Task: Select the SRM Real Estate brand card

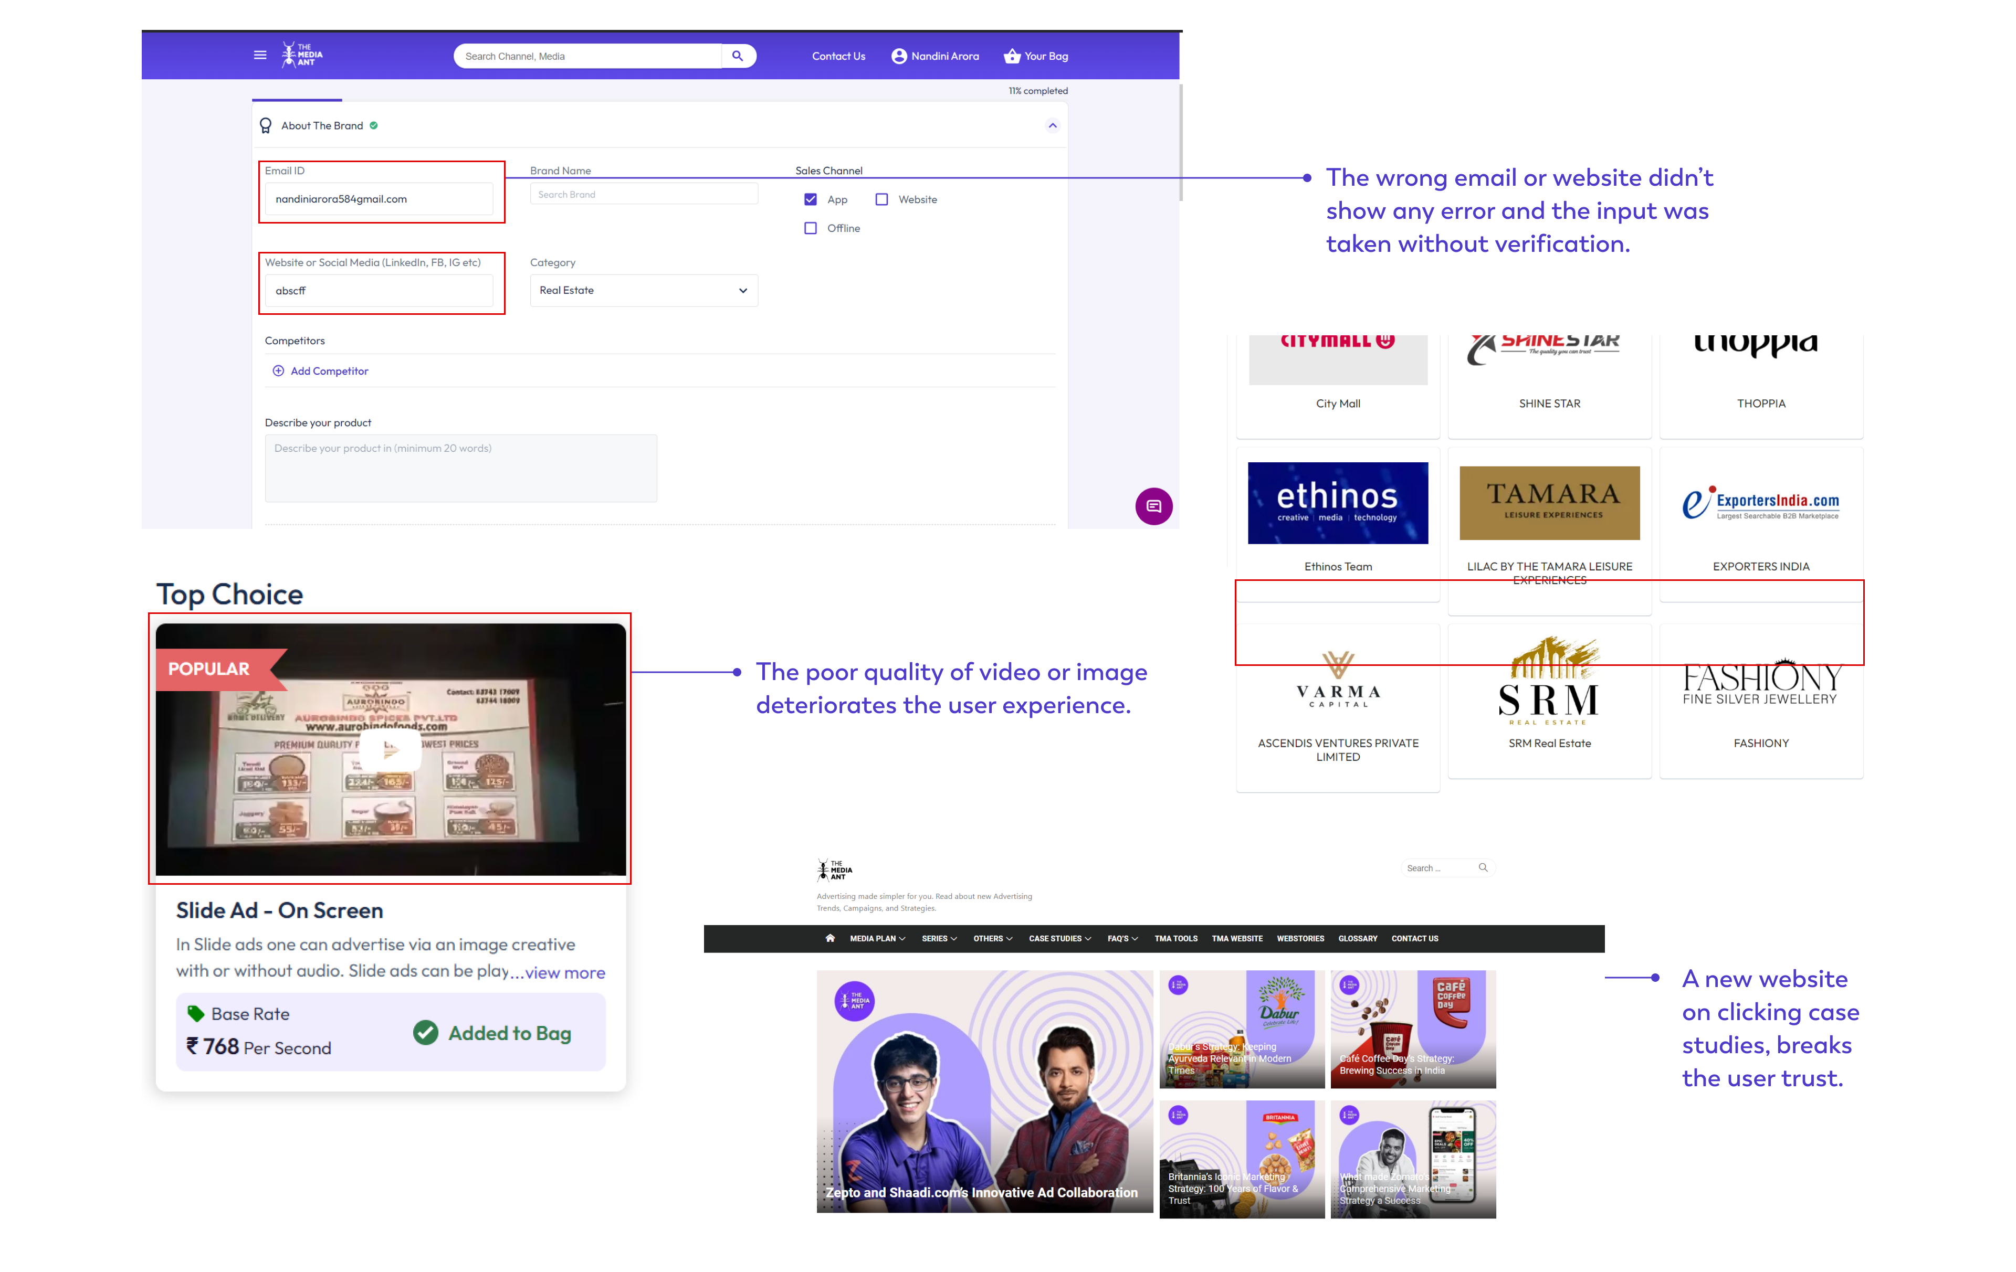Action: pyautogui.click(x=1550, y=701)
